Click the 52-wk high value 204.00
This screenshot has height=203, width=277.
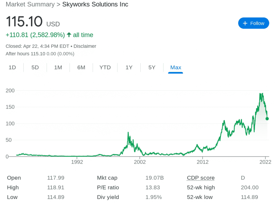250,187
